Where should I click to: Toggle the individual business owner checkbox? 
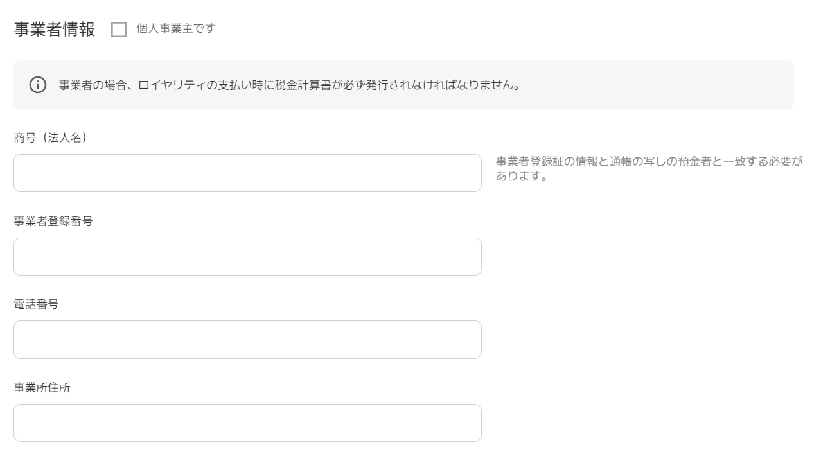click(119, 28)
